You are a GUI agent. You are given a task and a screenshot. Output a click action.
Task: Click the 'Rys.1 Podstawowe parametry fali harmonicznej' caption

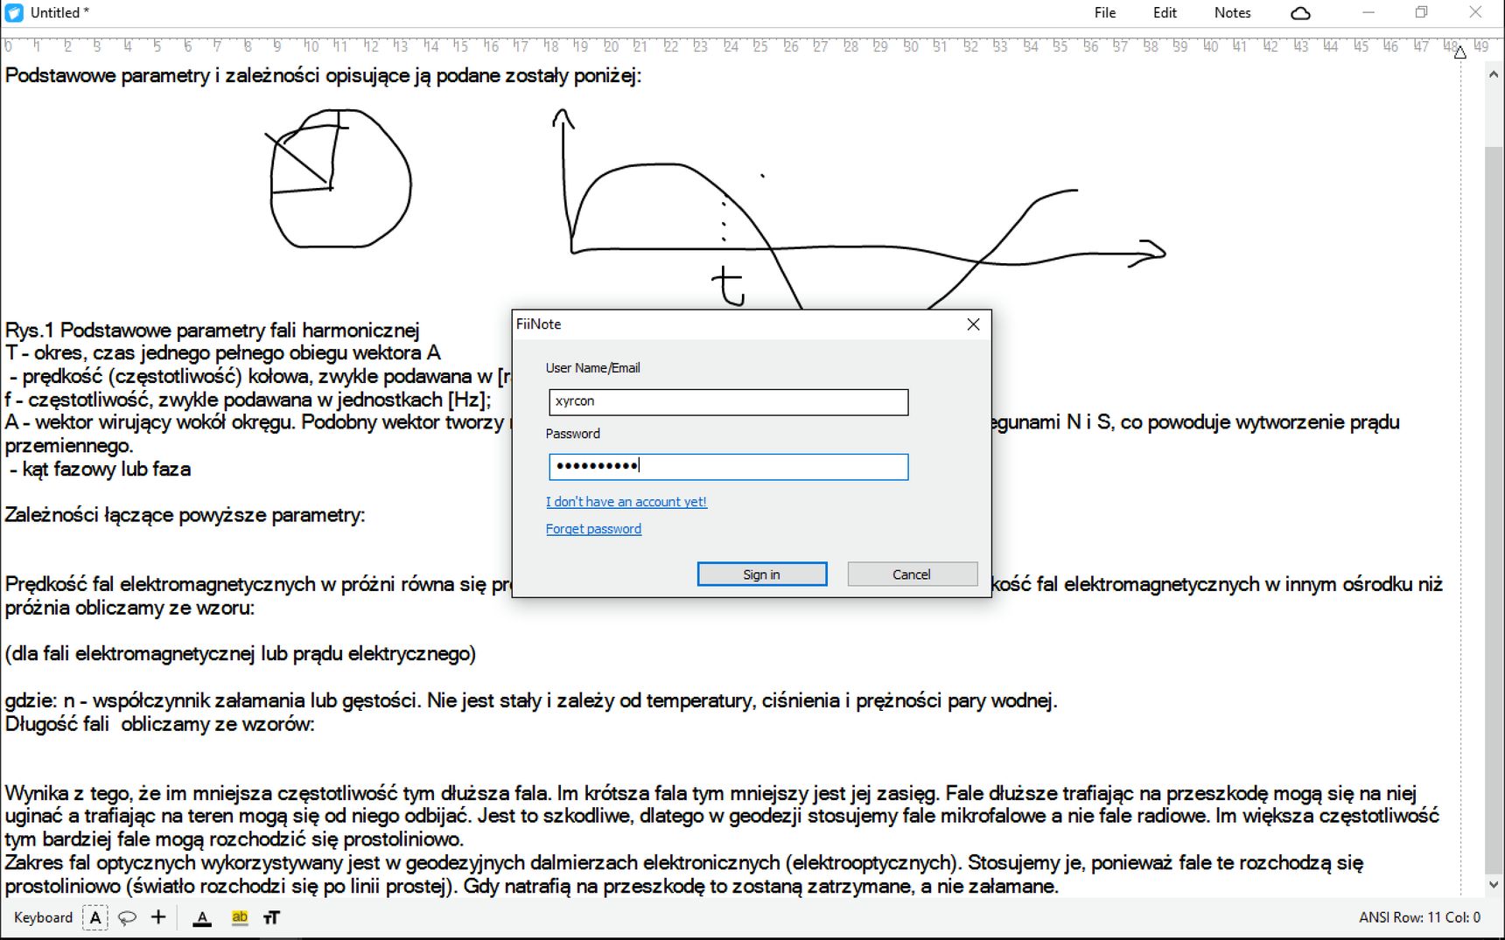click(x=213, y=331)
